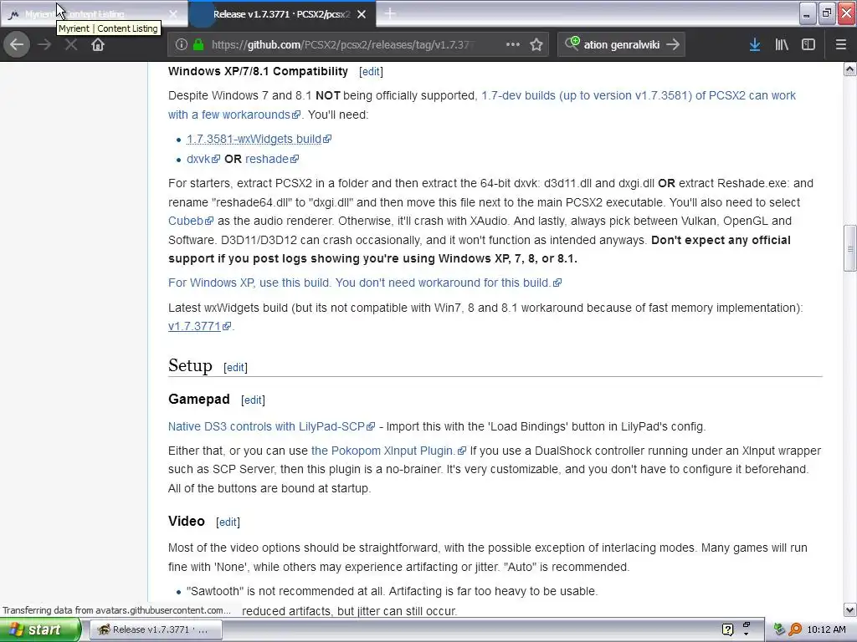This screenshot has width=857, height=642.
Task: Toggle the sidebar view
Action: pyautogui.click(x=808, y=45)
